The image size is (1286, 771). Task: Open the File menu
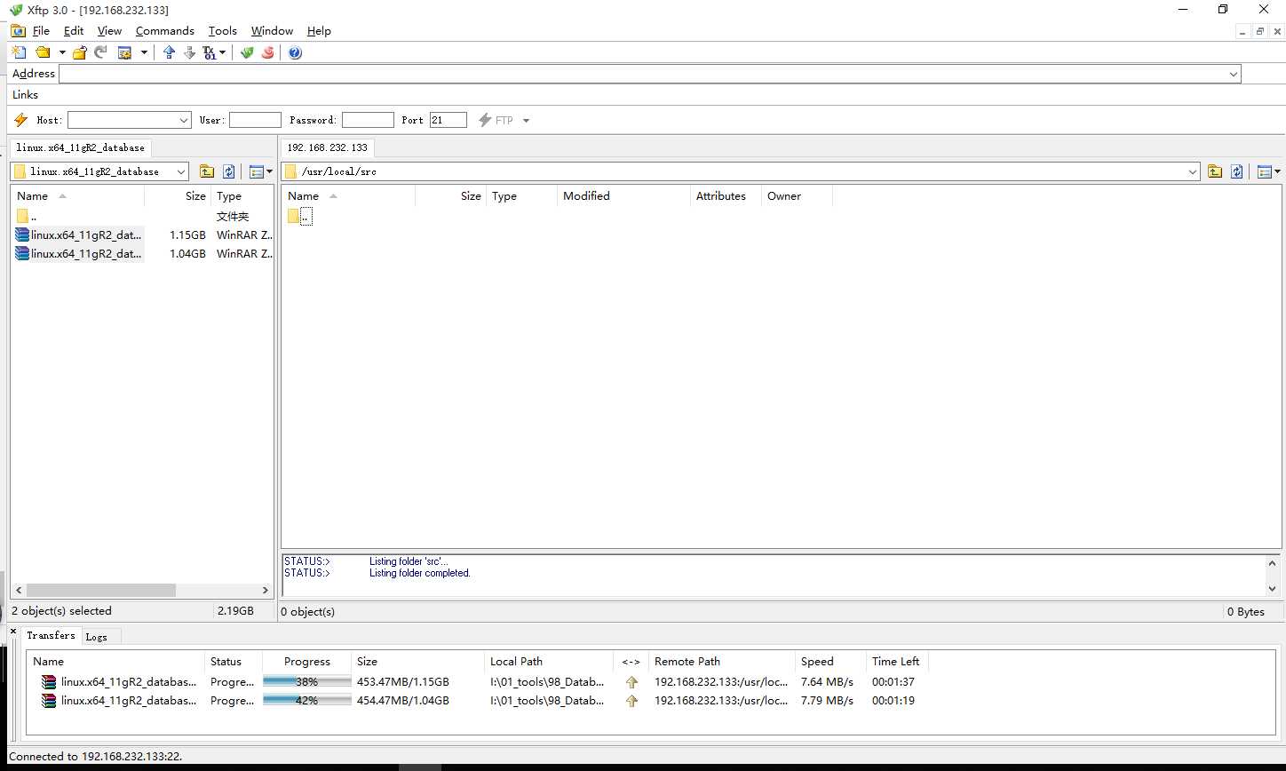point(41,30)
